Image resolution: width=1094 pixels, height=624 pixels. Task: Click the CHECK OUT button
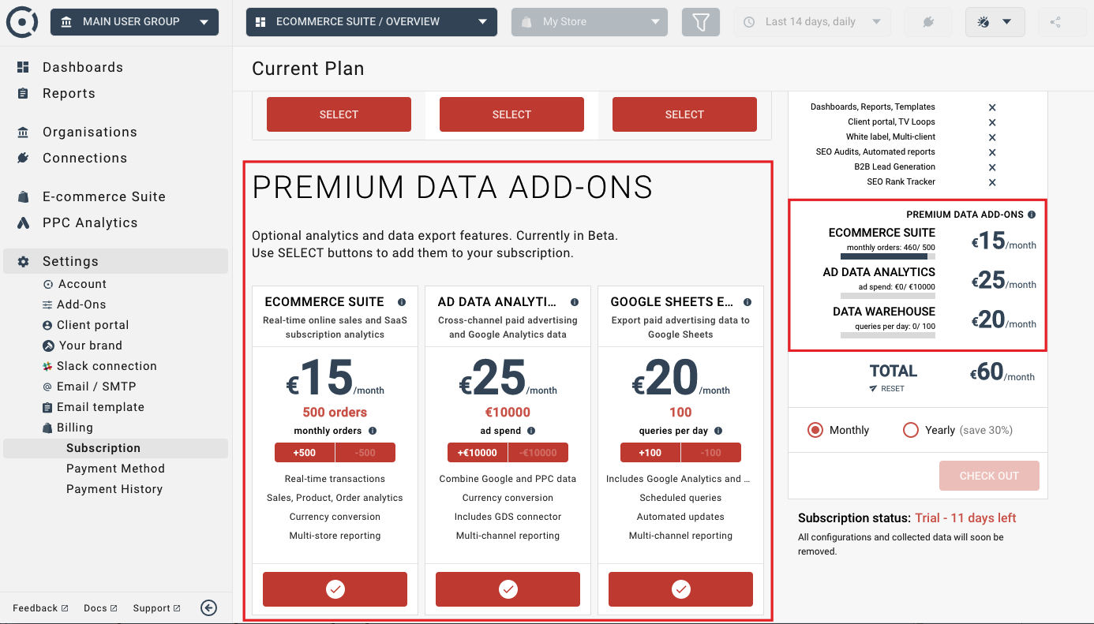click(989, 476)
